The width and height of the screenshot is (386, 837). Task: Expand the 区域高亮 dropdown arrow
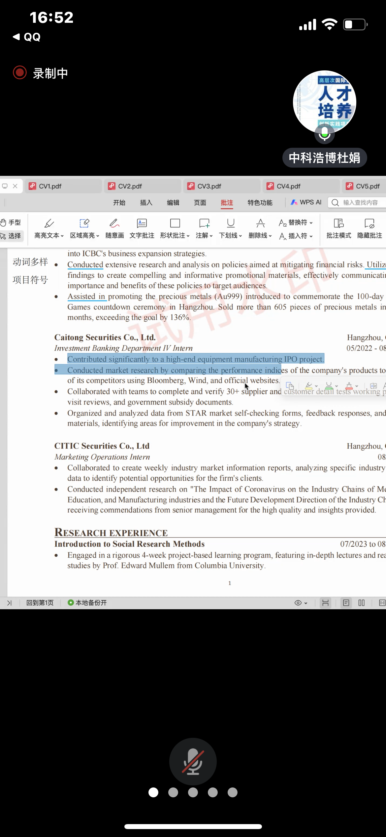(98, 236)
